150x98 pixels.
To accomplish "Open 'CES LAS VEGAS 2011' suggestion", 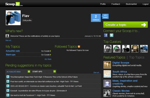I will [46, 86].
